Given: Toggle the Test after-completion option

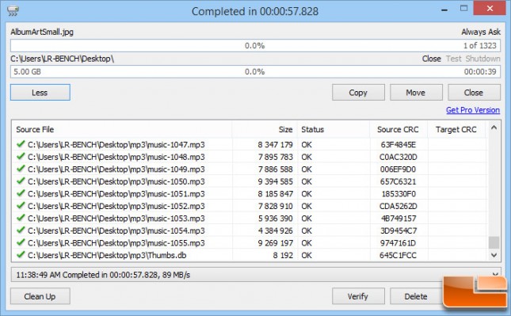Looking at the screenshot, I should [454, 59].
